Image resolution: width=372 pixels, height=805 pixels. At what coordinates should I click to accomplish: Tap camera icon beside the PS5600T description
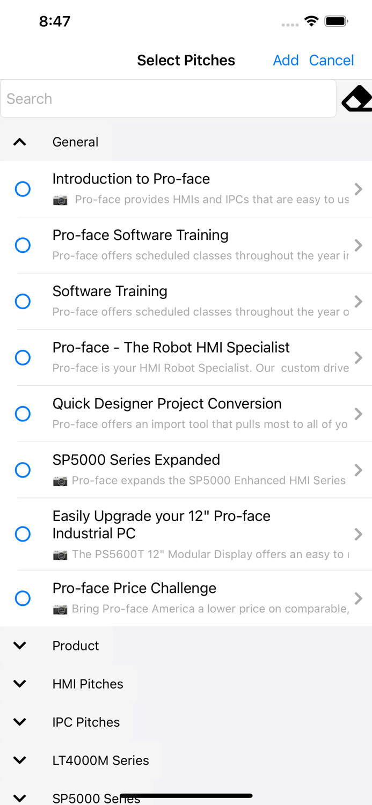(60, 554)
